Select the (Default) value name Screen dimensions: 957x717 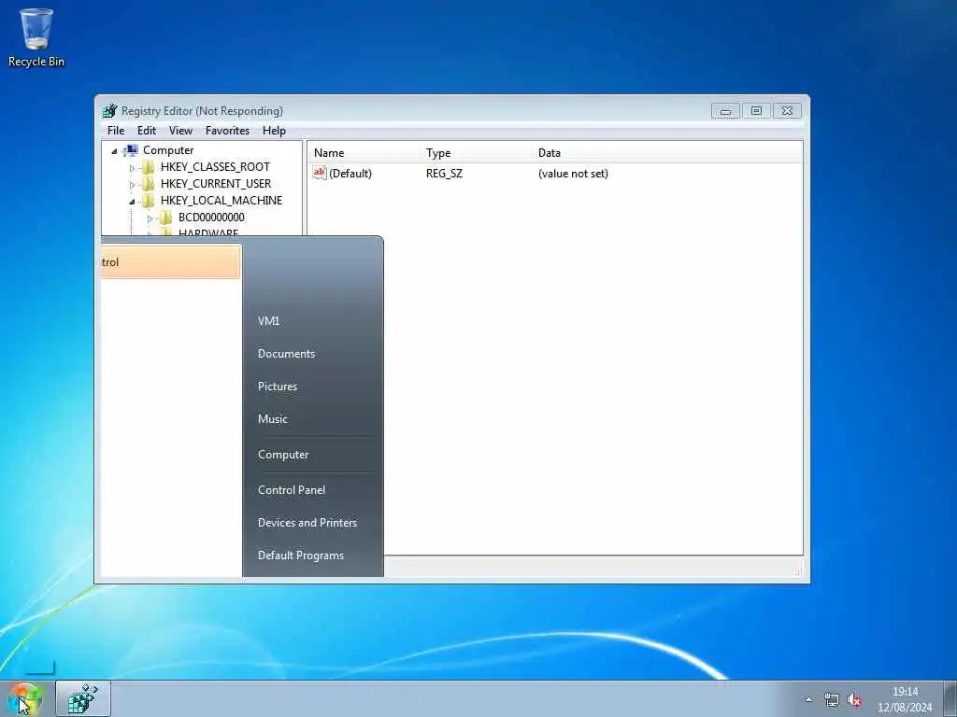(x=350, y=174)
